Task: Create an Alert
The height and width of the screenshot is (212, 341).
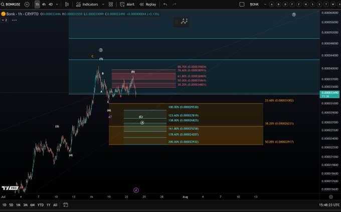Action: (x=127, y=4)
